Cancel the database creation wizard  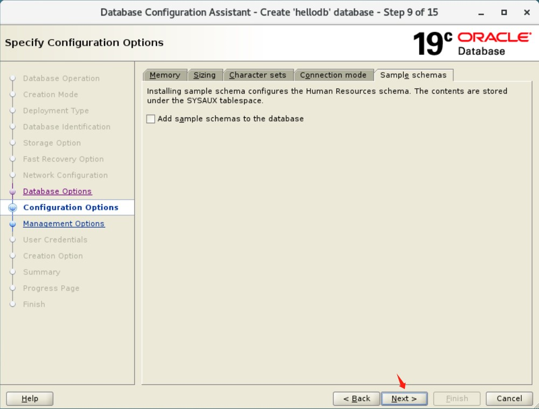[509, 398]
